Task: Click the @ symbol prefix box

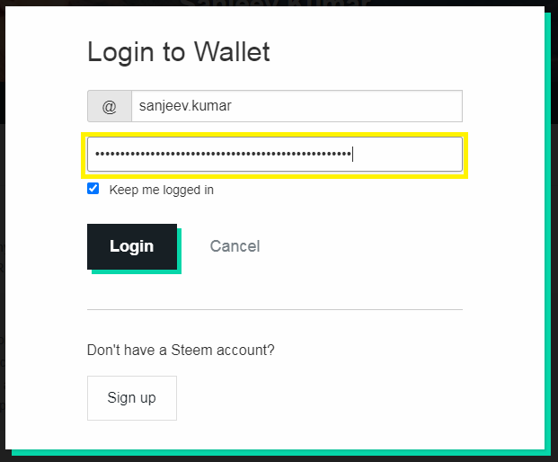Action: [x=110, y=106]
